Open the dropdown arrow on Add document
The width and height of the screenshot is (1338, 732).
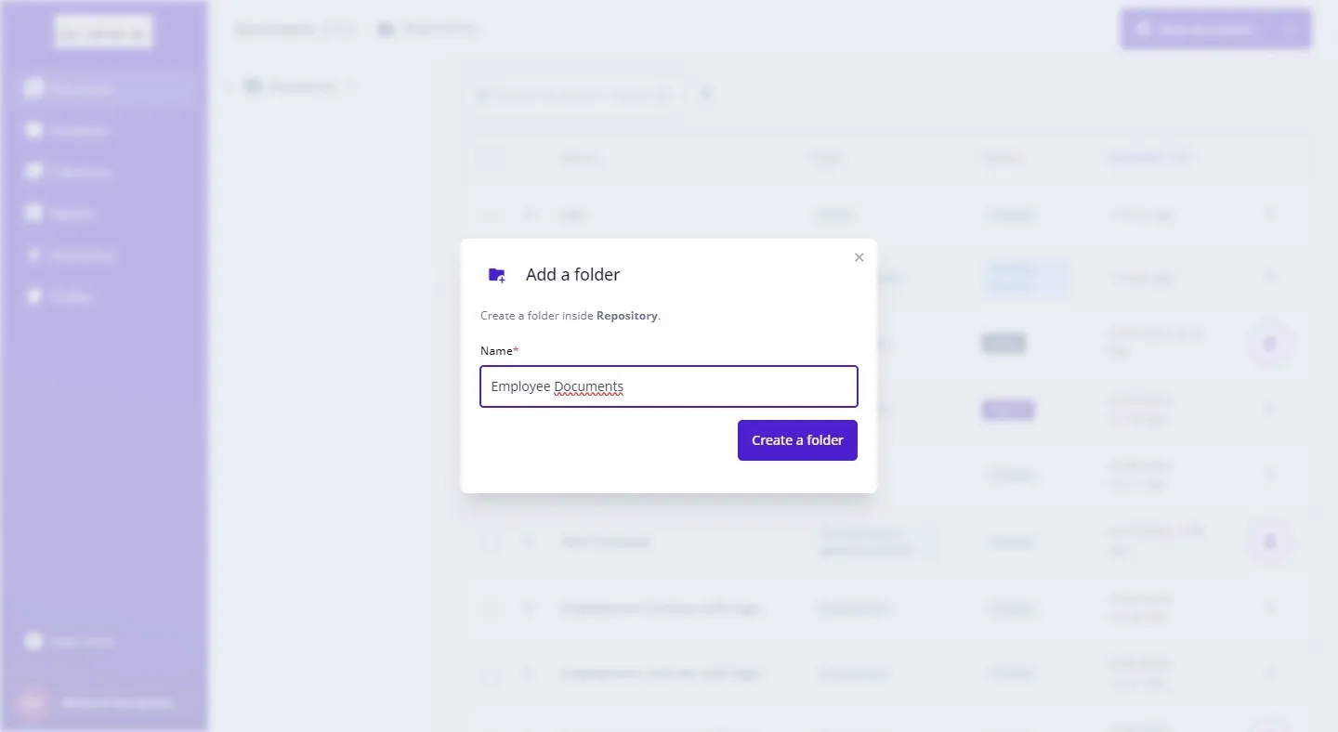(1292, 30)
